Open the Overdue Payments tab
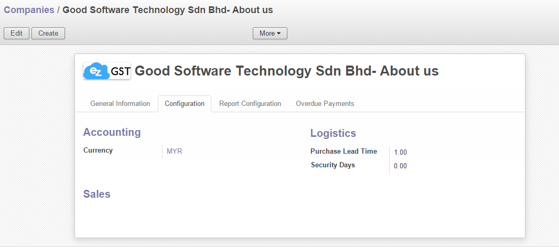This screenshot has width=559, height=247. [325, 104]
